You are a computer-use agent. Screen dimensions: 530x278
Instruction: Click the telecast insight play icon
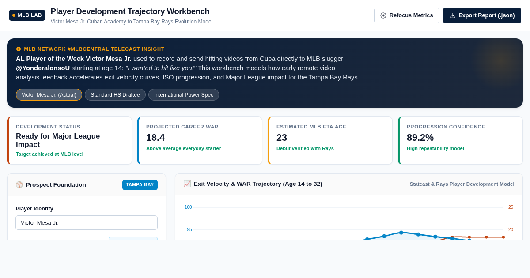pyautogui.click(x=19, y=49)
